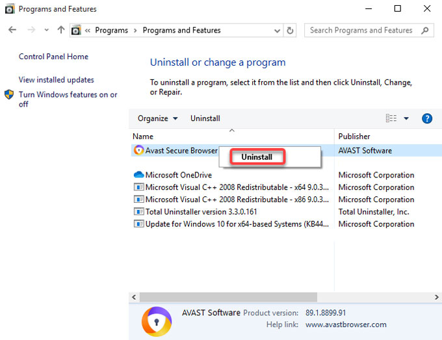
Task: Open Control Panel Home link
Action: [53, 57]
